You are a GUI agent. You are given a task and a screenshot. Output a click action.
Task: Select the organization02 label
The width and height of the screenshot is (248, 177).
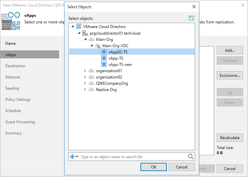[x=109, y=77]
